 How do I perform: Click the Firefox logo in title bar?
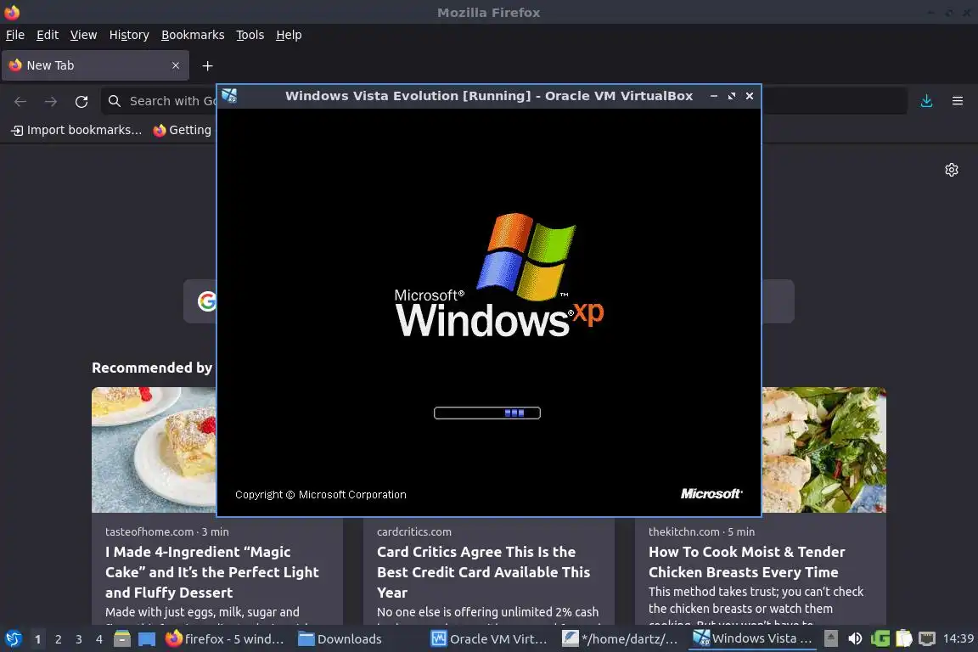point(12,12)
